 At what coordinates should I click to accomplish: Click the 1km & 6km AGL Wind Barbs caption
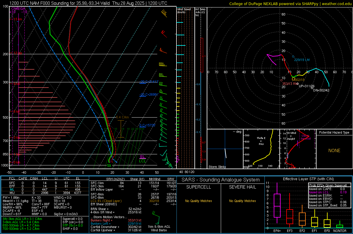[159, 228]
